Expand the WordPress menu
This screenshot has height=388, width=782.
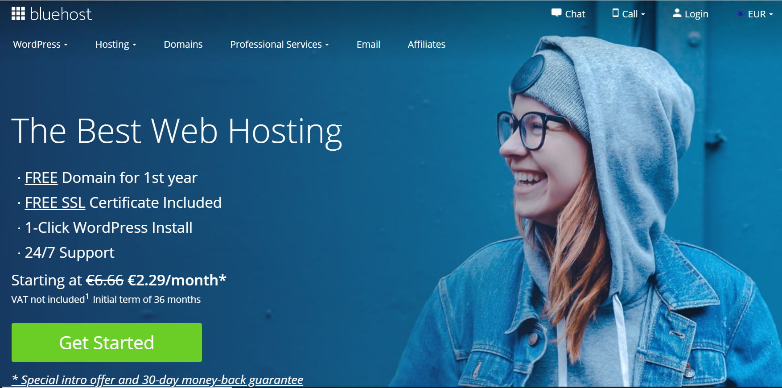coord(40,44)
